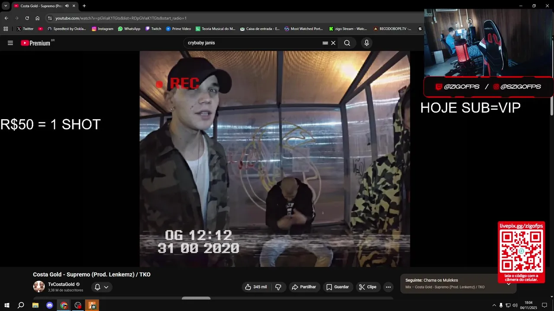Image resolution: width=554 pixels, height=311 pixels.
Task: Select the Costa Gold - Supremo tab
Action: point(41,6)
